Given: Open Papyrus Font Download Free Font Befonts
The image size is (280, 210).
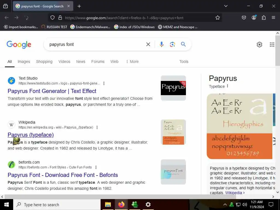Looking at the screenshot, I should [63, 175].
